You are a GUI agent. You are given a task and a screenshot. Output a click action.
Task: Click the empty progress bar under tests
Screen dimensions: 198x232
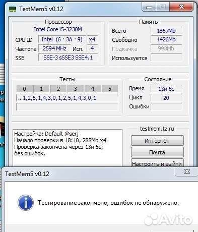coord(67,107)
